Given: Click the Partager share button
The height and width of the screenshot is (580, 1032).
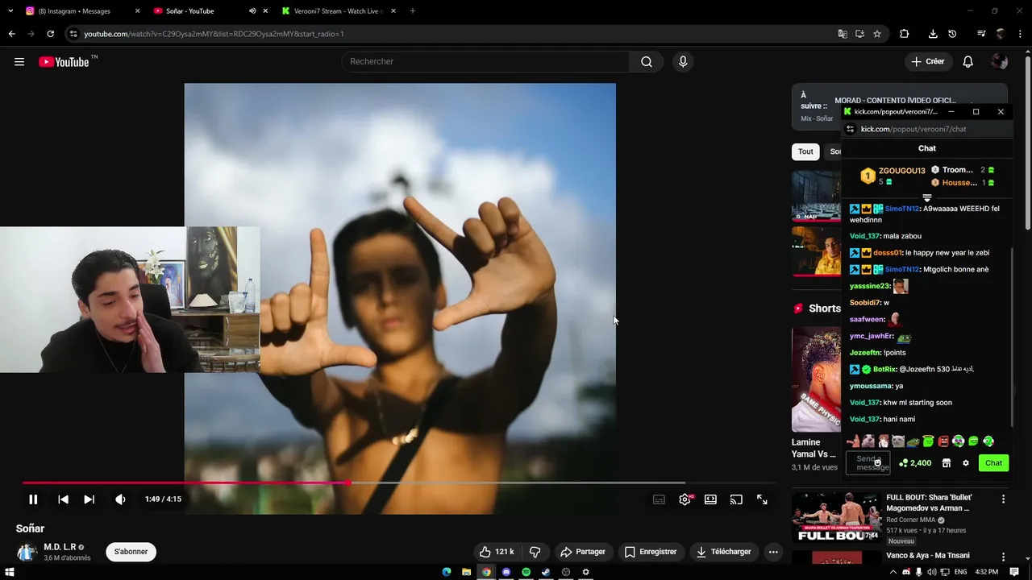Looking at the screenshot, I should [582, 552].
